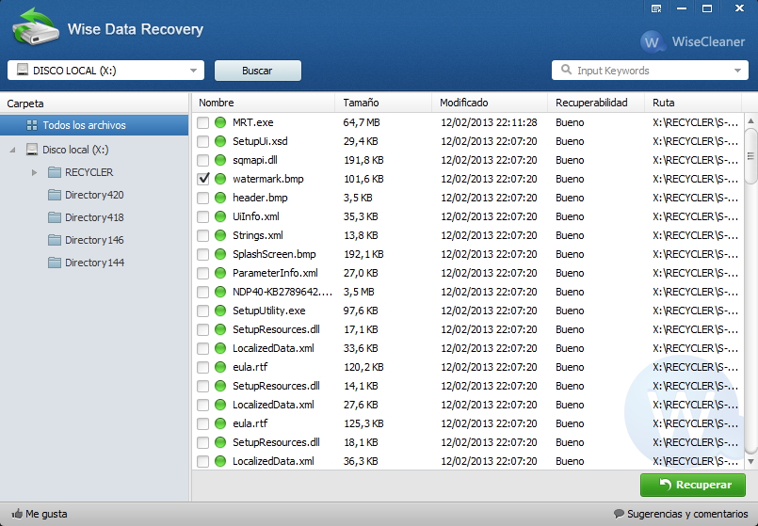
Task: Check the SetupUi.xsd checkbox
Action: (x=203, y=141)
